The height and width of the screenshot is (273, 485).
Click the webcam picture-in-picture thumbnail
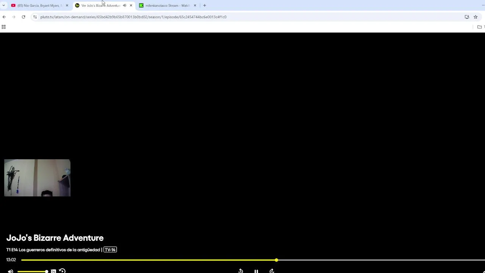pos(37,178)
